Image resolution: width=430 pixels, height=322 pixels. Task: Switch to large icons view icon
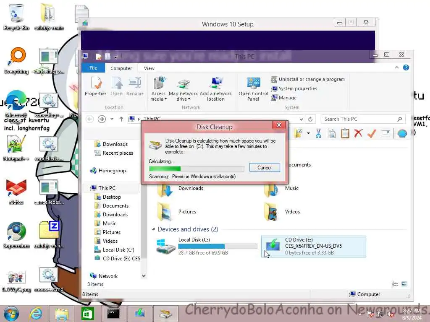point(404,284)
